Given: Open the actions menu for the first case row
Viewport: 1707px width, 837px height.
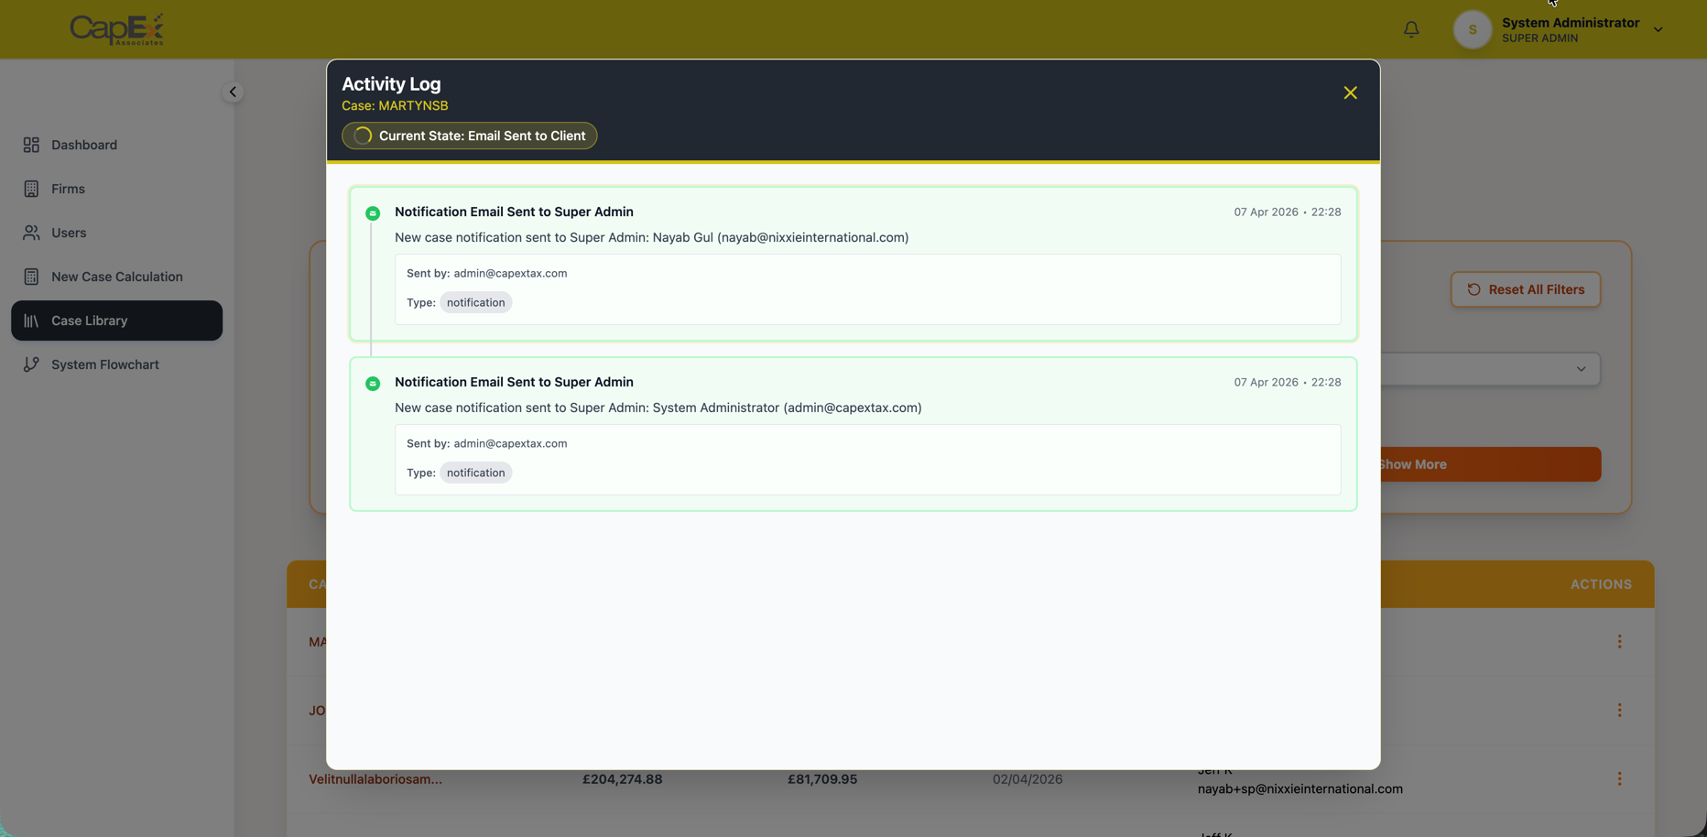Looking at the screenshot, I should (1619, 642).
